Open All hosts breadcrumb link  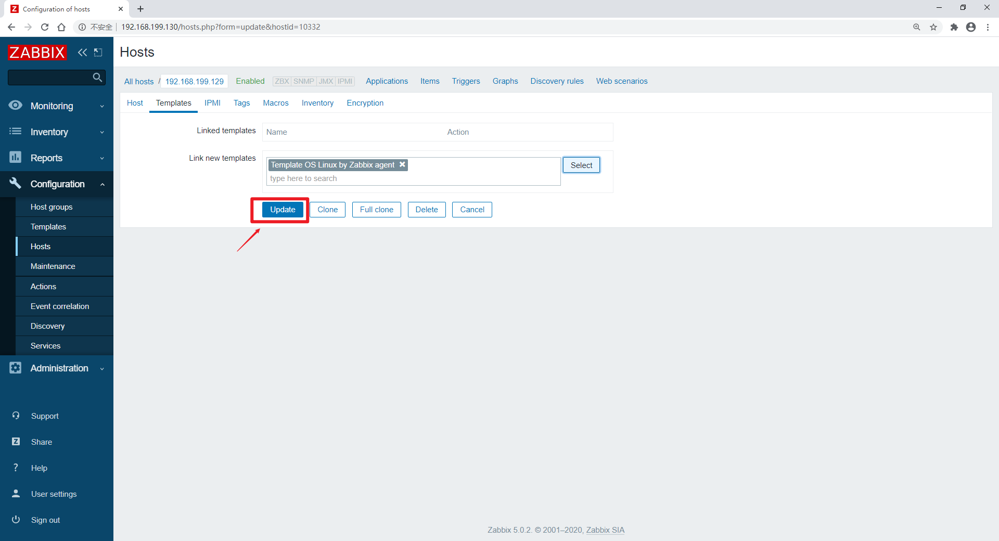click(x=139, y=81)
